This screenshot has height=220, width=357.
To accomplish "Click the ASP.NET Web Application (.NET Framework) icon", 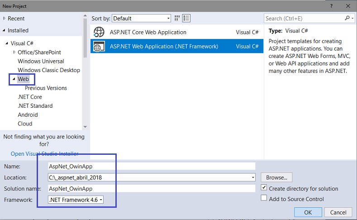I will pos(99,46).
